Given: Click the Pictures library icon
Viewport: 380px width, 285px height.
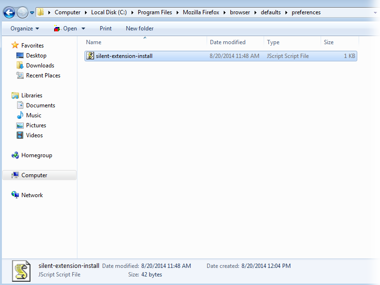Looking at the screenshot, I should pos(20,125).
